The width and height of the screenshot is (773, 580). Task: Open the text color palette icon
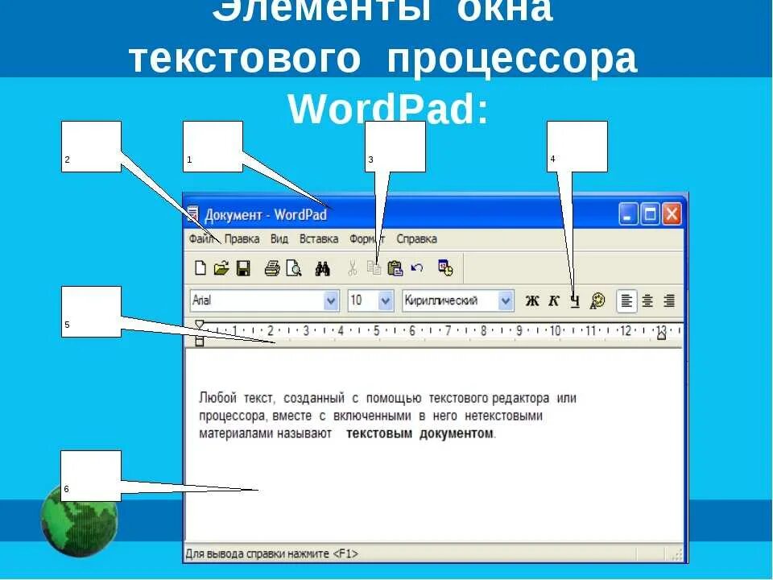tap(597, 300)
